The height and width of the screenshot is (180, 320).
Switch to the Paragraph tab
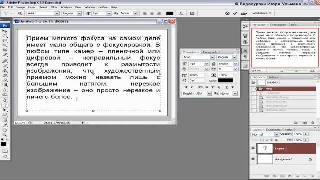click(210, 52)
